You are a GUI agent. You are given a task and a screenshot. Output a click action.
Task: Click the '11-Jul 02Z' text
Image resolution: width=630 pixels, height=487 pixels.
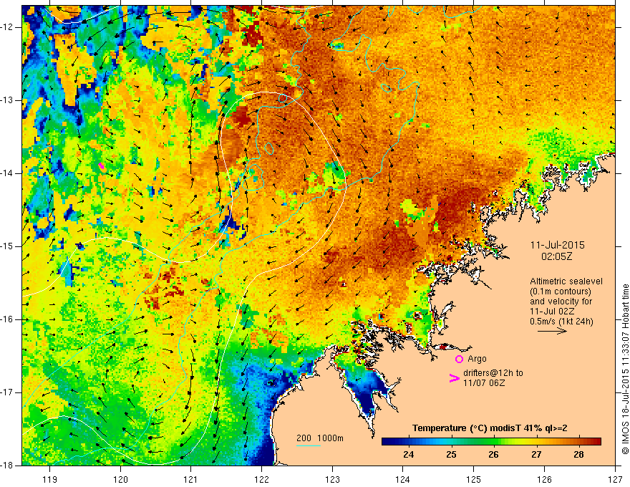click(x=552, y=312)
